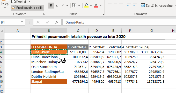
Task: Click cell London-Budimpešta
Action: pos(49,72)
